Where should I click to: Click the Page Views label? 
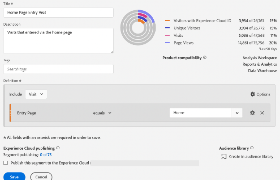pos(184,43)
